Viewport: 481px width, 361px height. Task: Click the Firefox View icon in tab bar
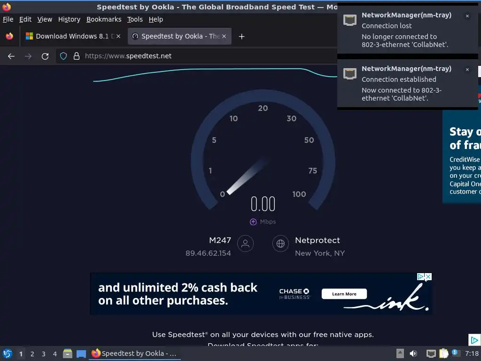coord(9,36)
